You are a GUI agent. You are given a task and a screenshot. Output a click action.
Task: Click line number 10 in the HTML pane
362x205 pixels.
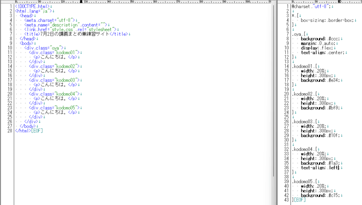10,48
